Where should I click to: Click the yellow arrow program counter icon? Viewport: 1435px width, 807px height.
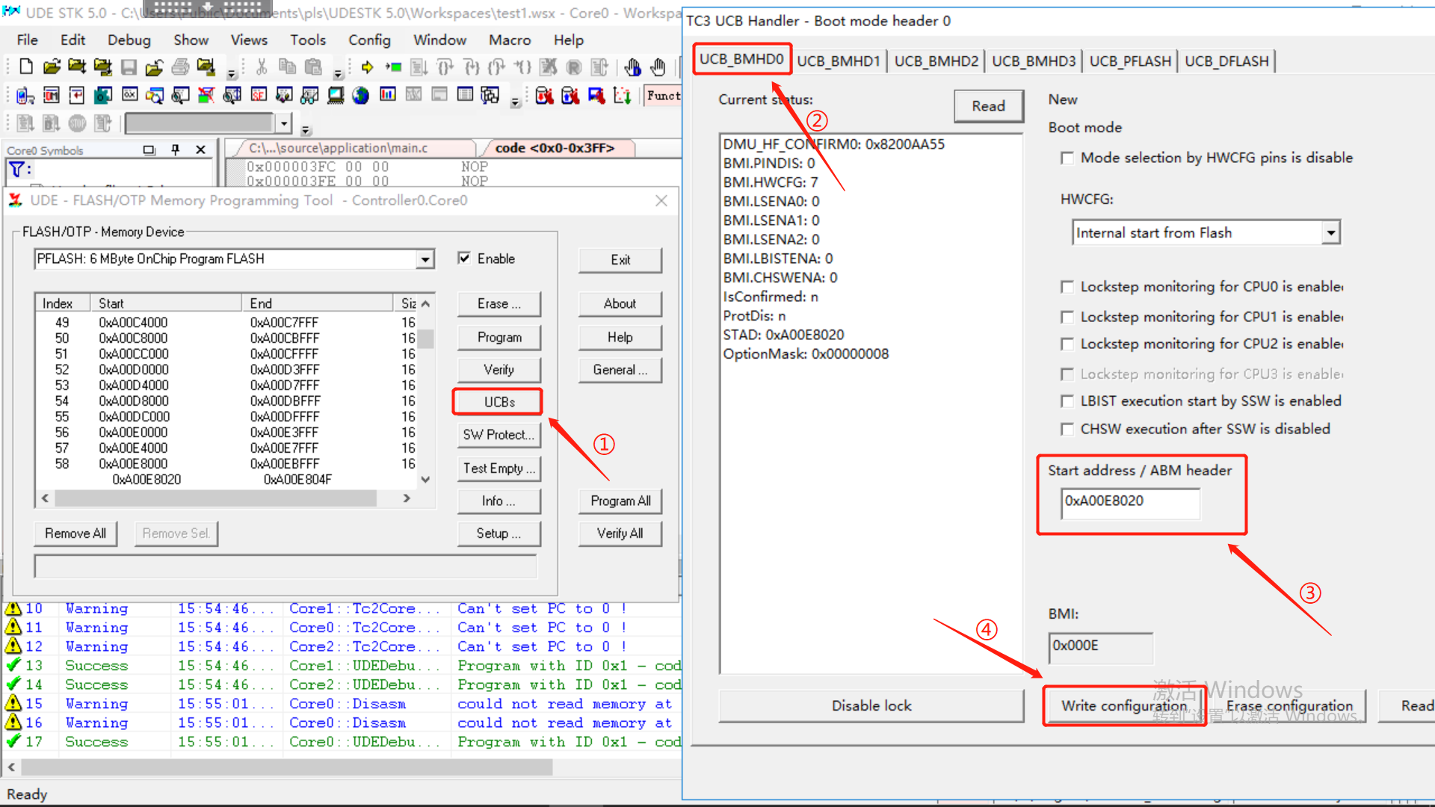click(367, 67)
